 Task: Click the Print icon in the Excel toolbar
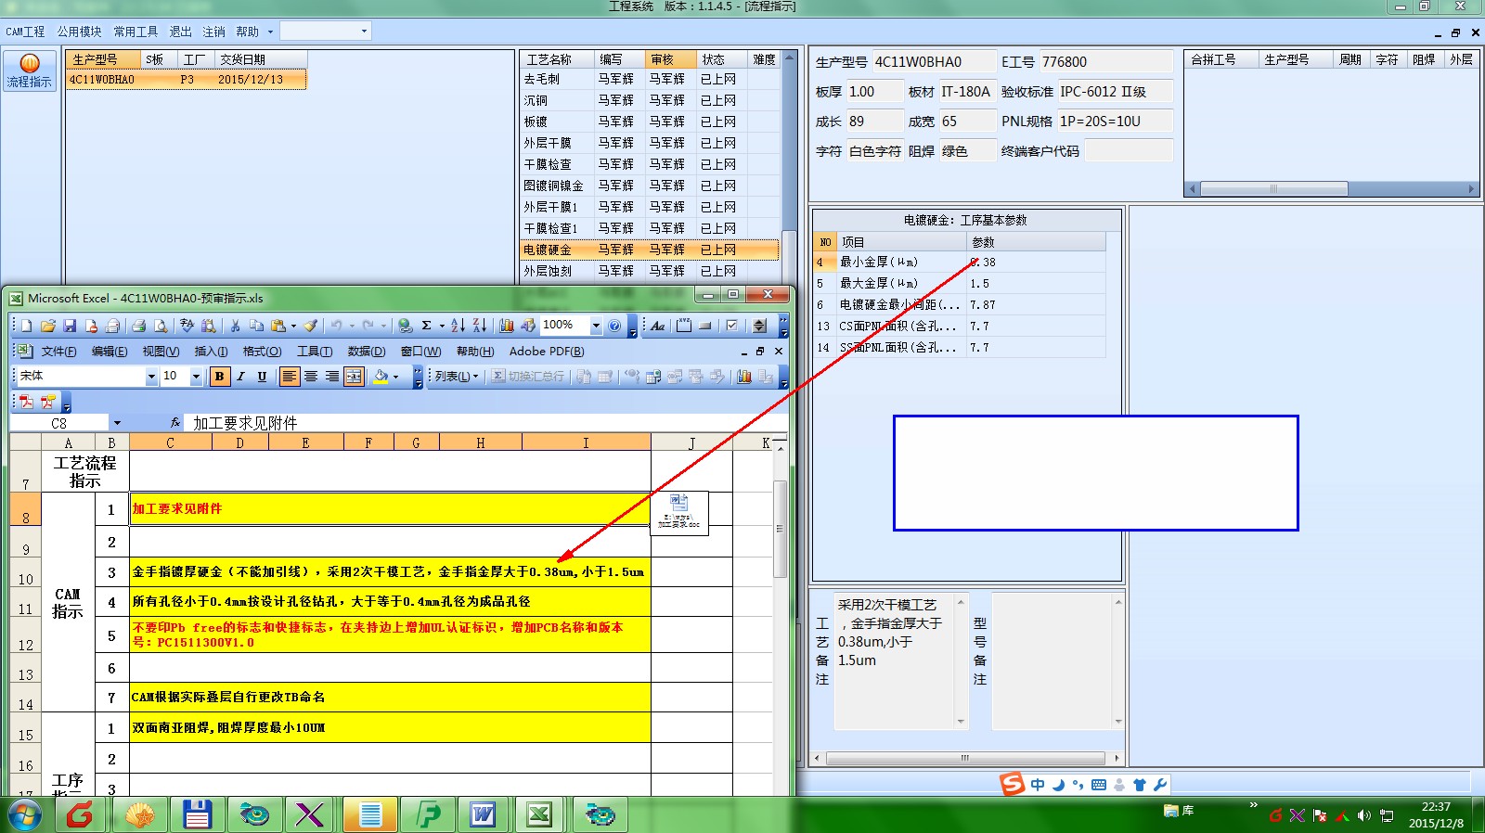point(138,326)
